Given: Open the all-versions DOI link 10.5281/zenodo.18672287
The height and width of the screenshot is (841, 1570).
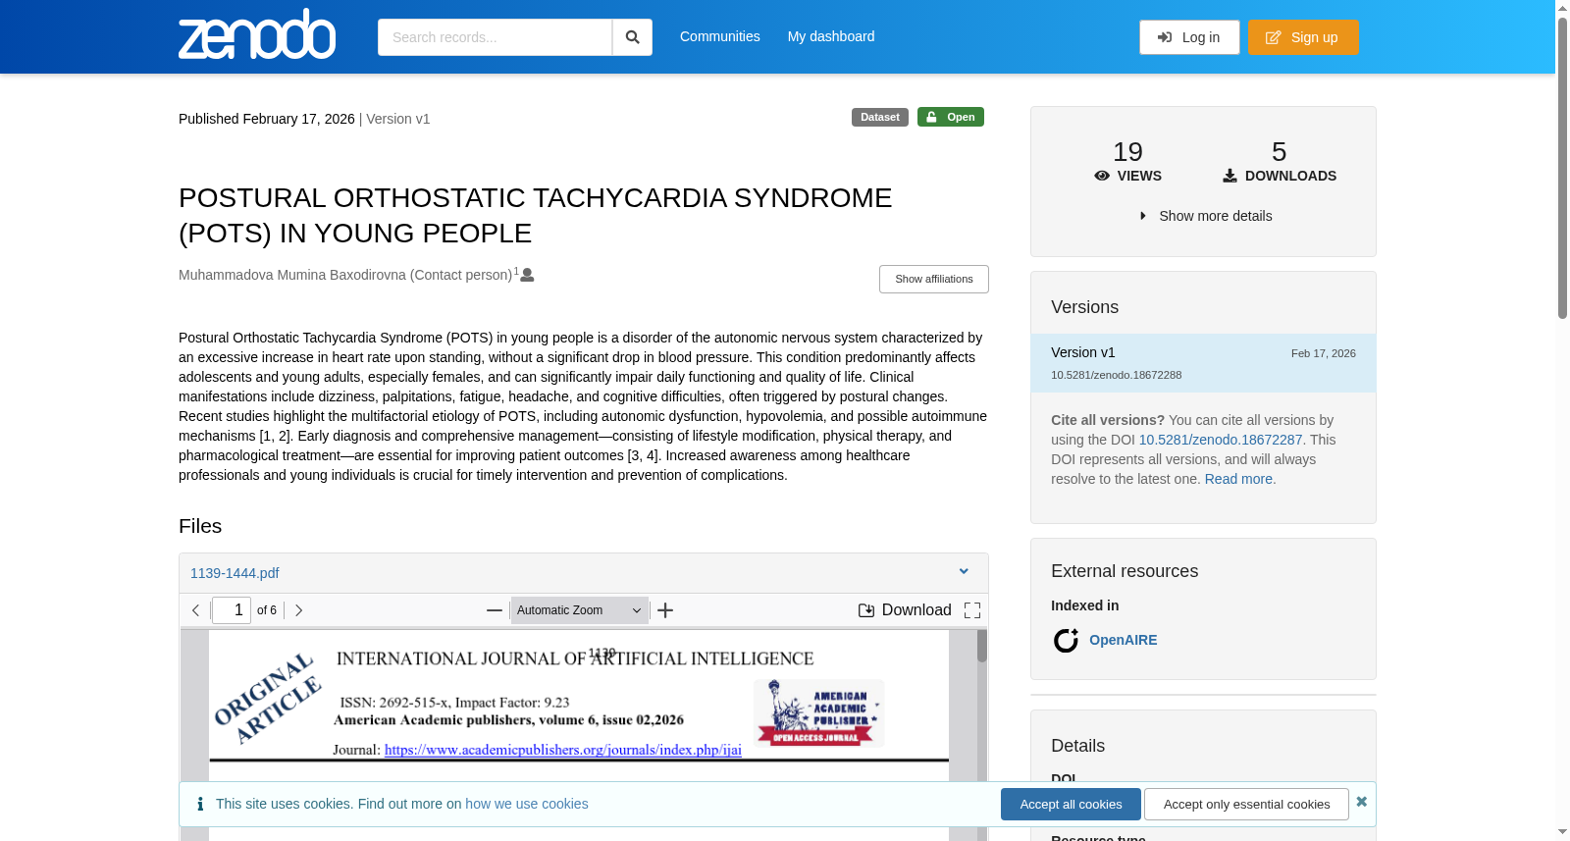Looking at the screenshot, I should [1221, 440].
